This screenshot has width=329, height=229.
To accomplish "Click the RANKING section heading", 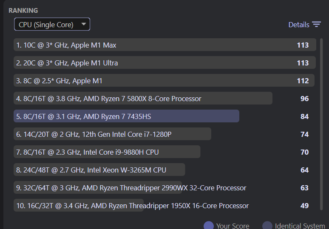I will tap(23, 10).
